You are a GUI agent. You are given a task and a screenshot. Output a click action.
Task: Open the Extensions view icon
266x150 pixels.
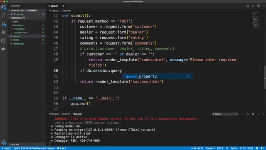(x=3, y=40)
